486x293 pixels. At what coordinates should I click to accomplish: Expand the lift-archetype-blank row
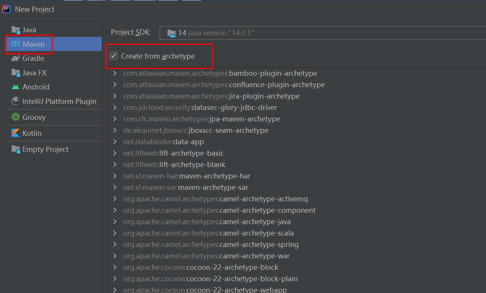click(115, 165)
